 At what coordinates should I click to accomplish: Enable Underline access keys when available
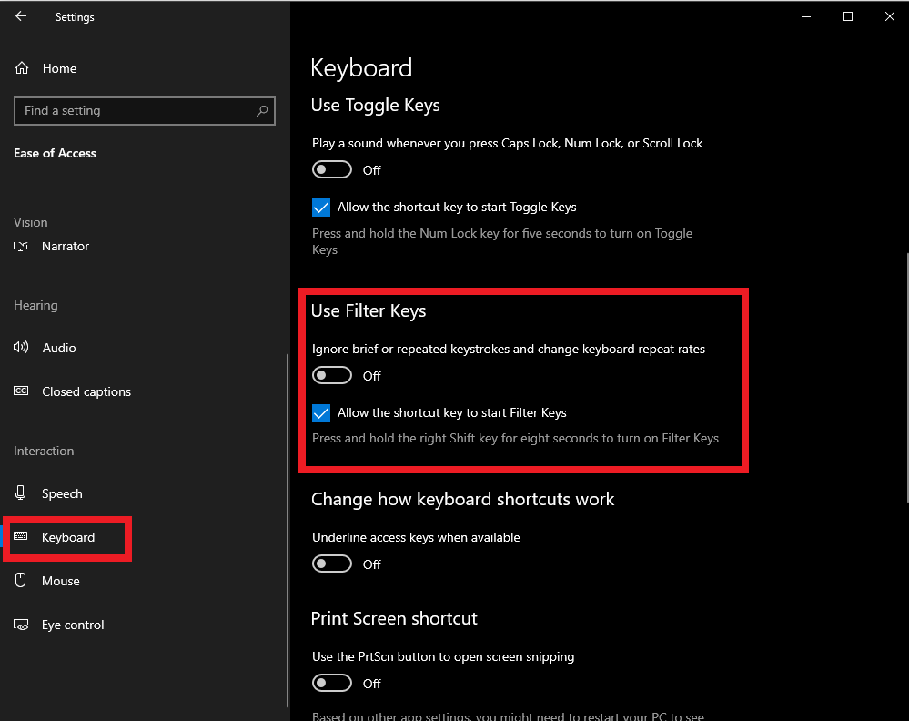[x=332, y=564]
